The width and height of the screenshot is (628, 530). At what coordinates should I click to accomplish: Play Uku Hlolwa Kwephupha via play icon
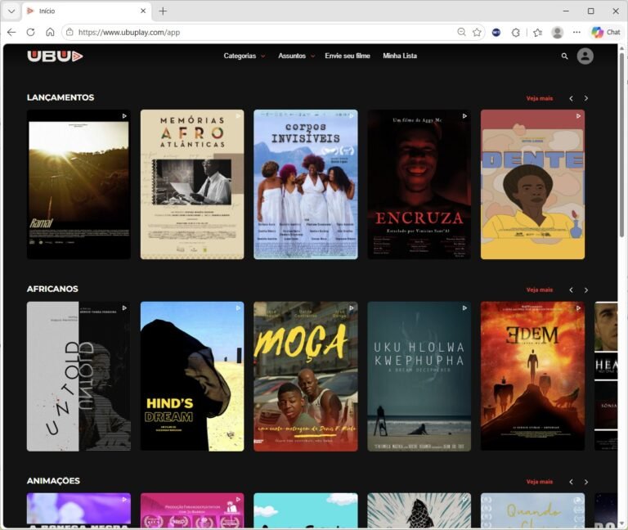[464, 308]
